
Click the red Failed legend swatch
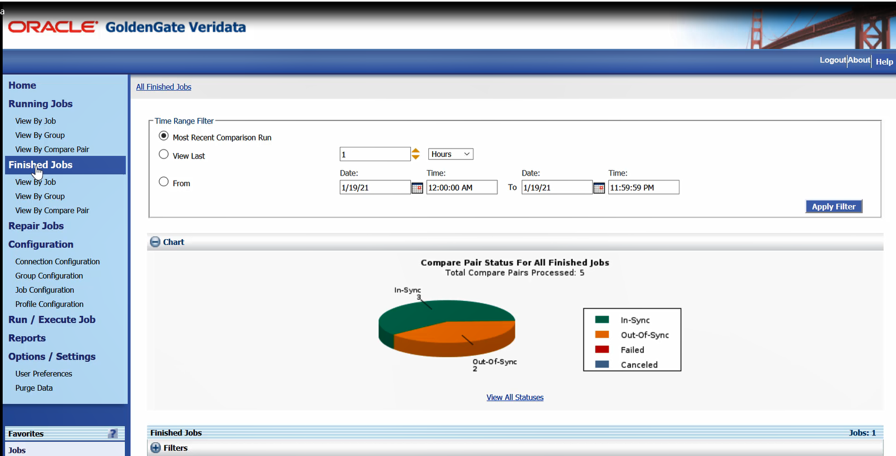coord(602,349)
